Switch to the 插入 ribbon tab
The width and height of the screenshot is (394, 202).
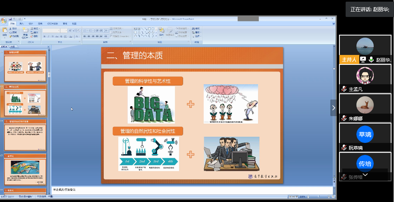(21, 24)
